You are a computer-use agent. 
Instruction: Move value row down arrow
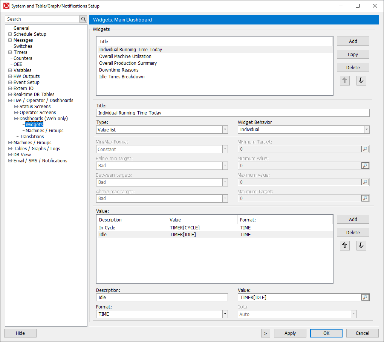(361, 245)
